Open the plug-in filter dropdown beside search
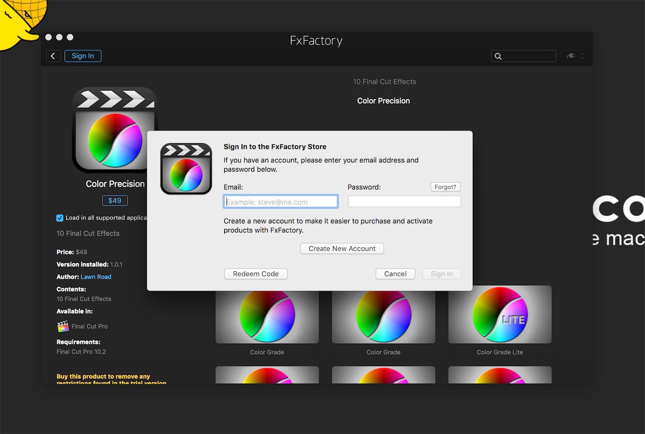The height and width of the screenshot is (434, 645). (x=575, y=56)
